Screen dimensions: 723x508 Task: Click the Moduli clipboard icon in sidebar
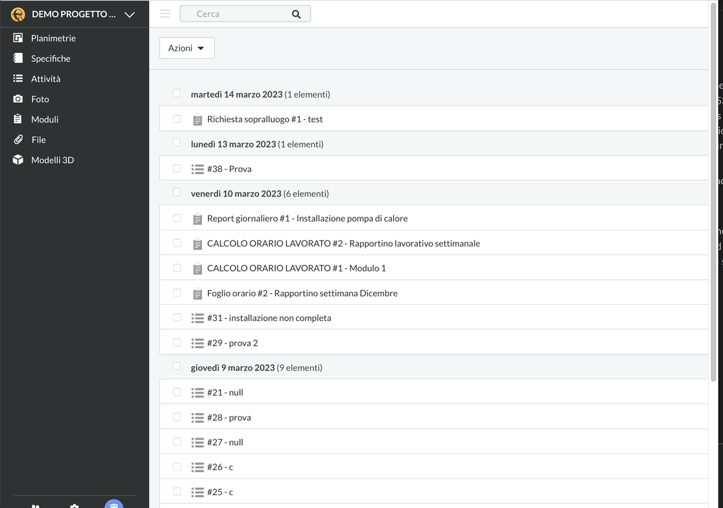[18, 119]
